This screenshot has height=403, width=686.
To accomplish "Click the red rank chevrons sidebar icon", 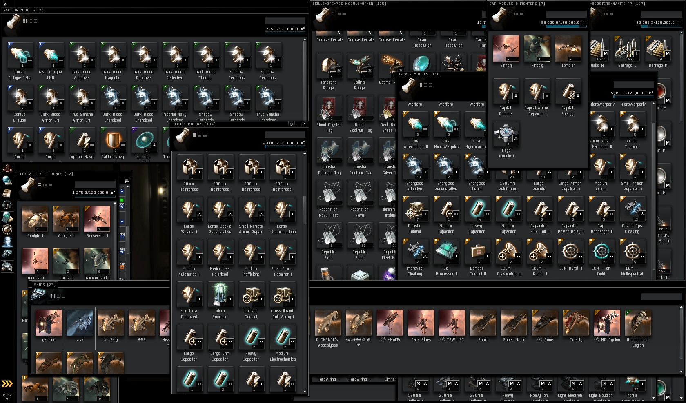I will [7, 168].
